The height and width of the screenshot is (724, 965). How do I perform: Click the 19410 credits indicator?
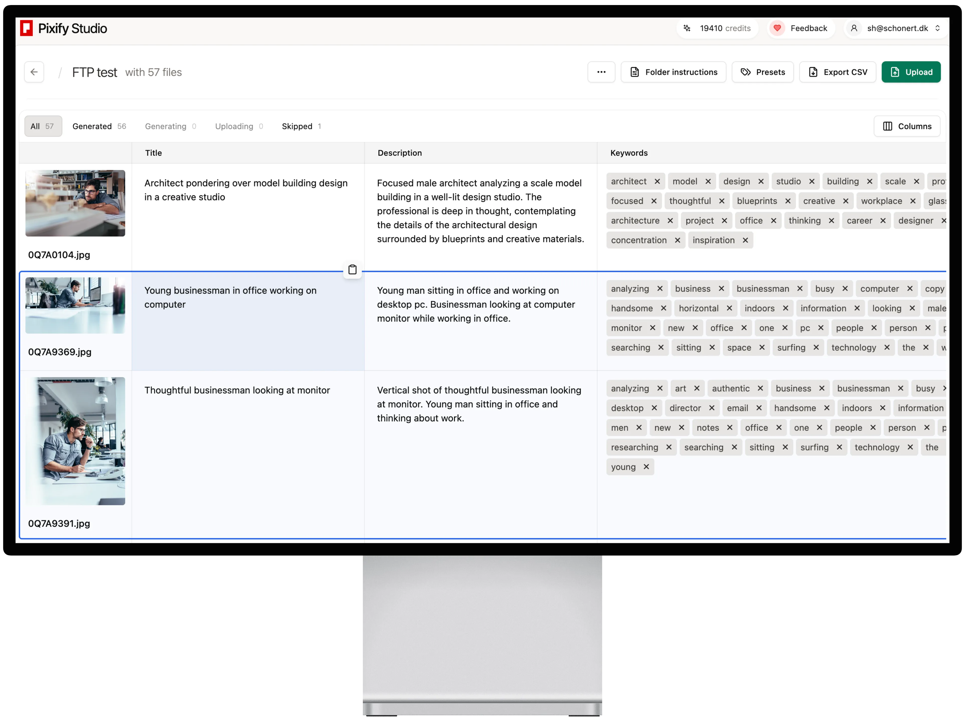[x=717, y=28]
